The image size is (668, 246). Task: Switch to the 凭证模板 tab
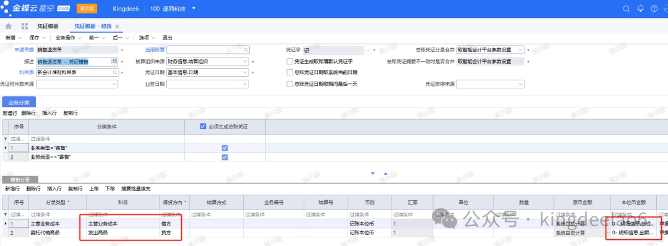48,27
